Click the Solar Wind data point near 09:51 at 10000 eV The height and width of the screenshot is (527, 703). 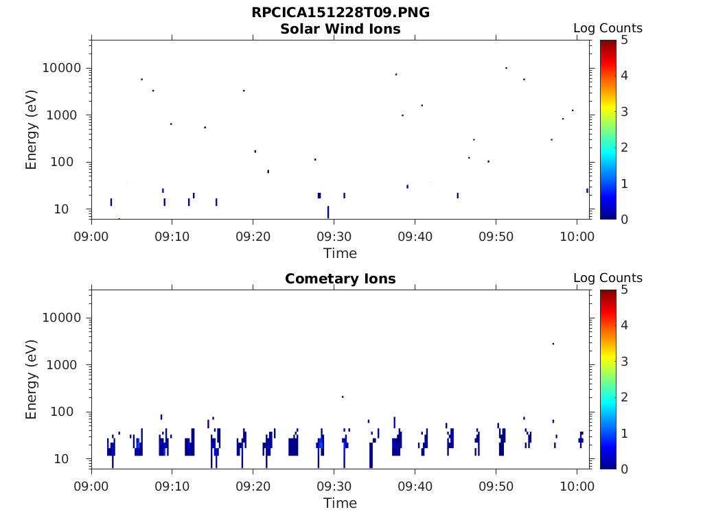[x=506, y=68]
